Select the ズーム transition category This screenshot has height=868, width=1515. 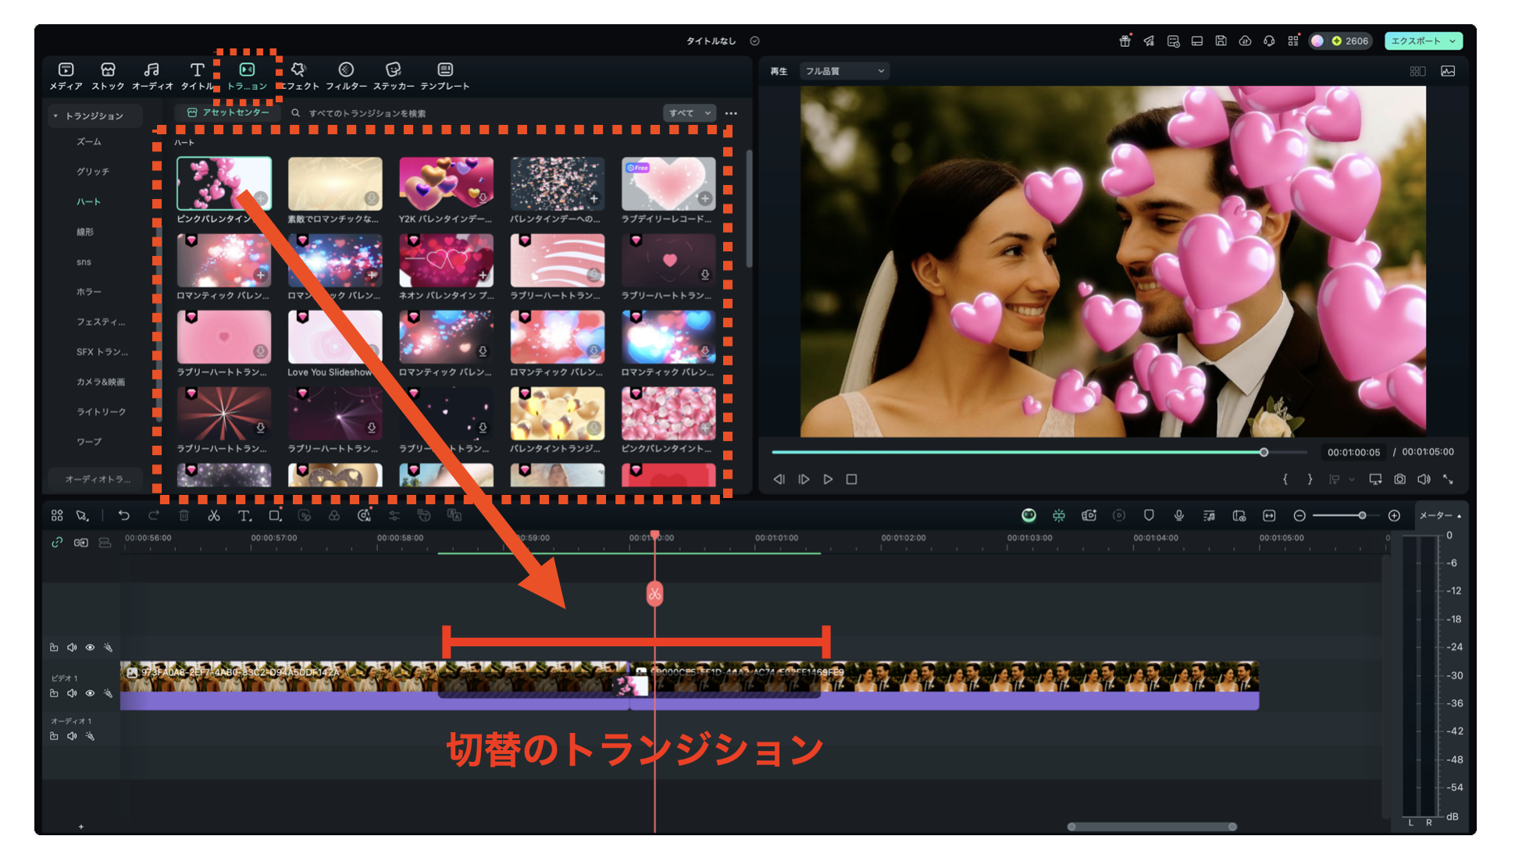pyautogui.click(x=89, y=142)
